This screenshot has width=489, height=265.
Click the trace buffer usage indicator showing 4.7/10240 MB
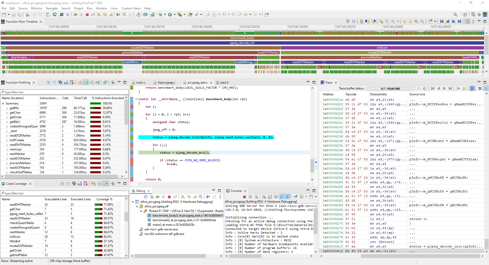click(389, 89)
